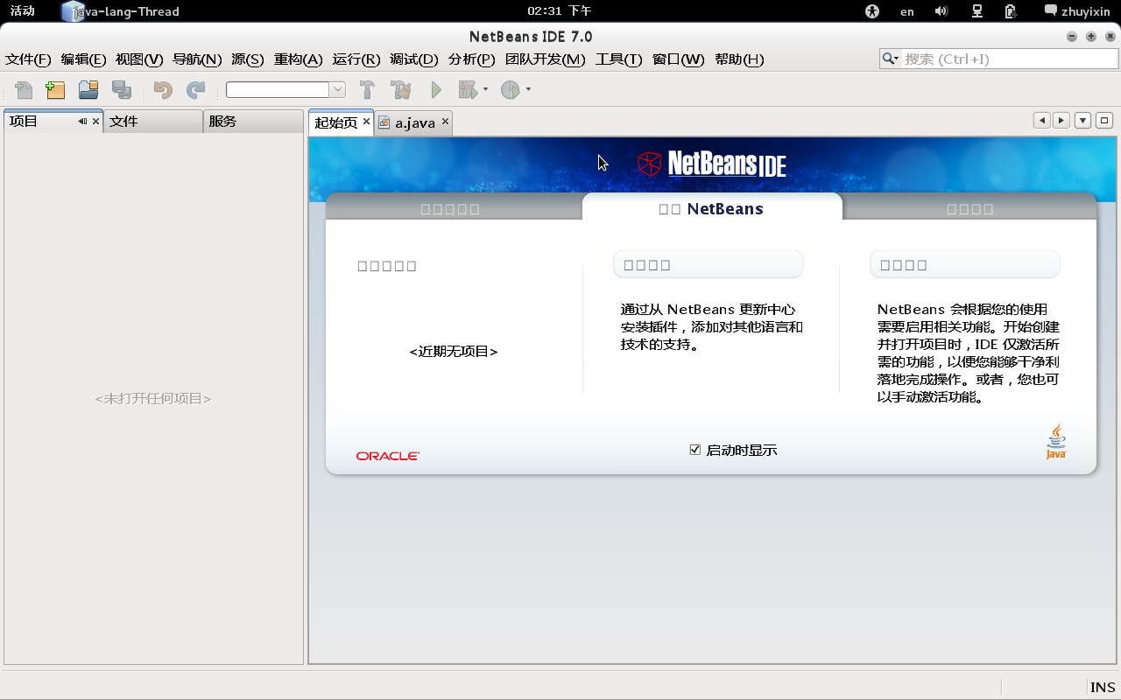Click the maximize editor window square button

[1104, 121]
